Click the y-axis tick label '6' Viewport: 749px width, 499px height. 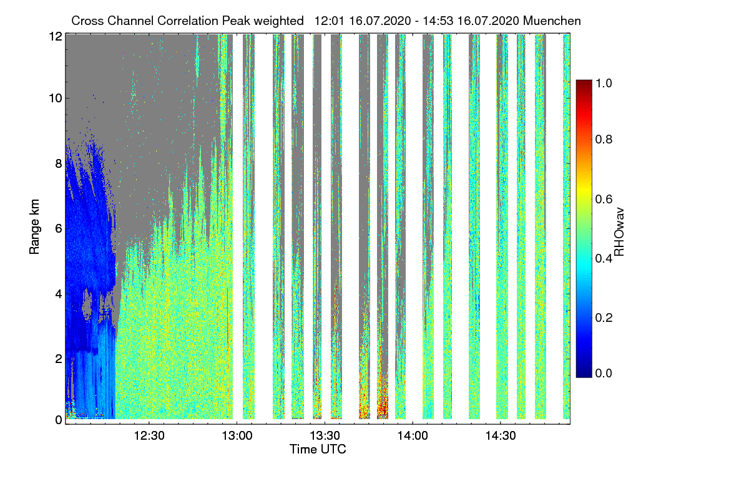(59, 228)
